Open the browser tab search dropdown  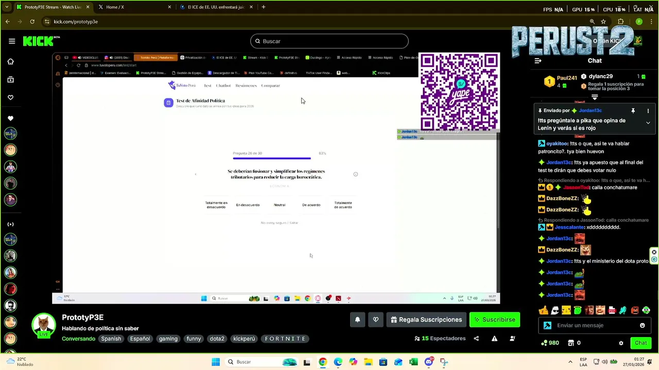click(7, 7)
